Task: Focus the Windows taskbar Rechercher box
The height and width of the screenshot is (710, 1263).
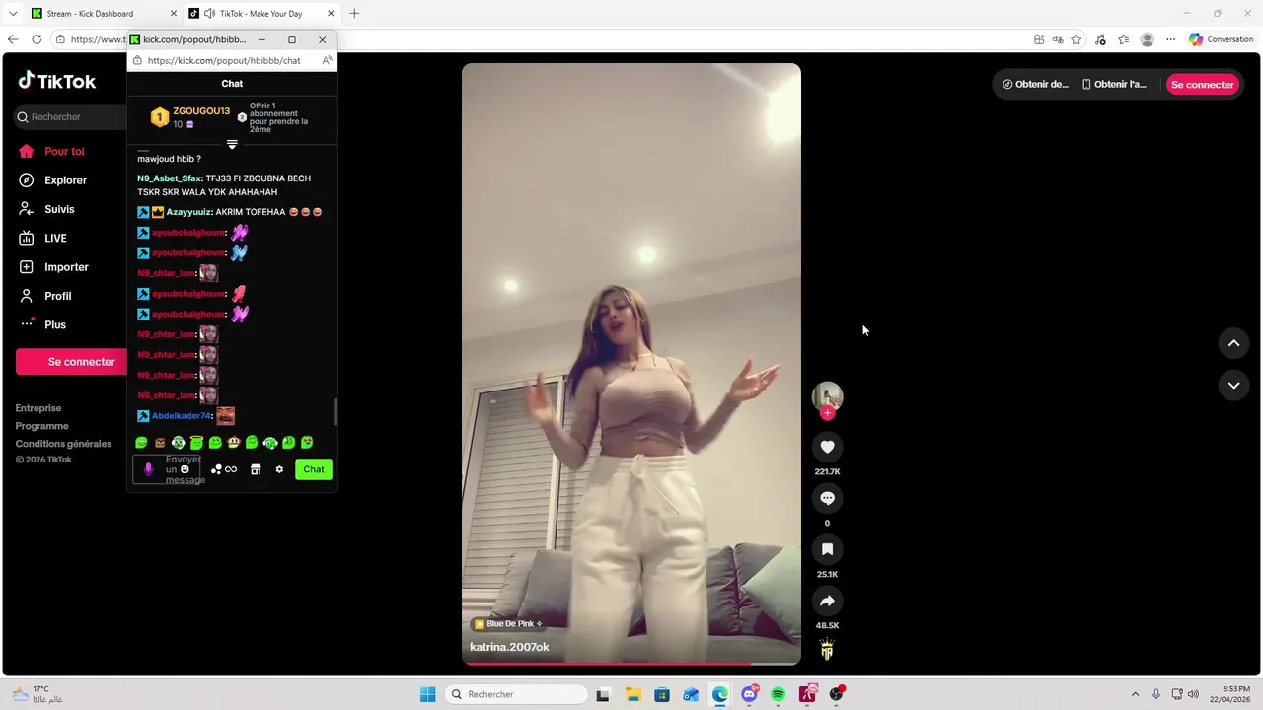Action: [x=517, y=694]
